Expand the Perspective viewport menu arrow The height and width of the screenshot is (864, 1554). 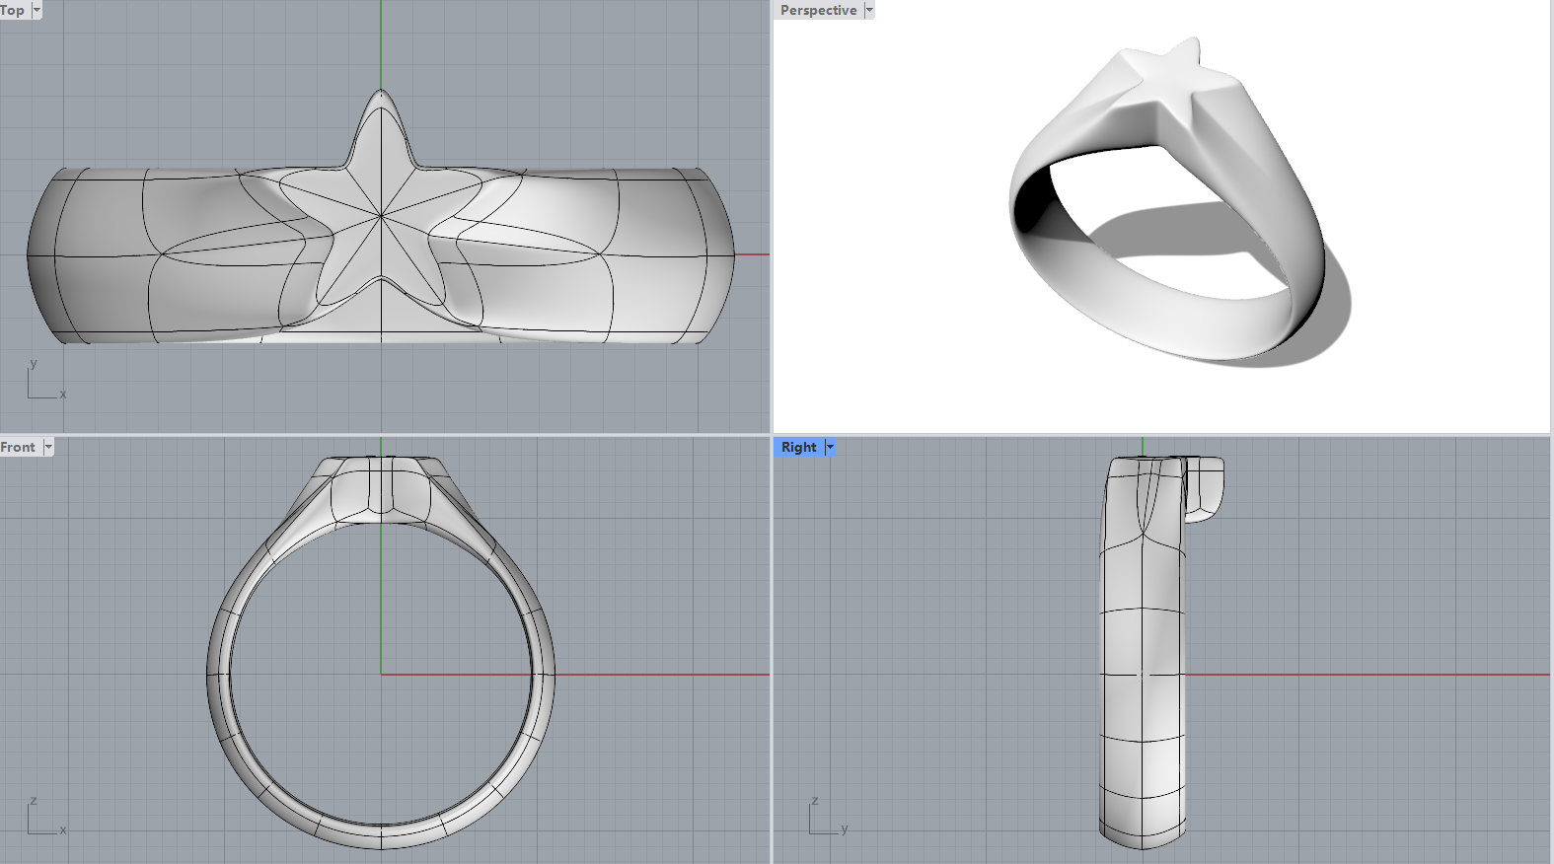869,10
